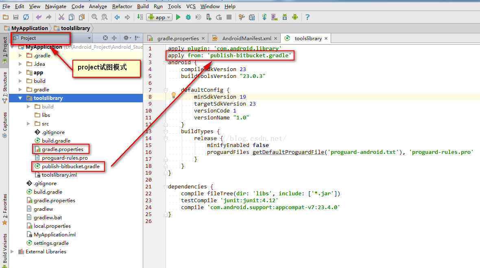
Task: Expand the app module
Action: pos(20,72)
